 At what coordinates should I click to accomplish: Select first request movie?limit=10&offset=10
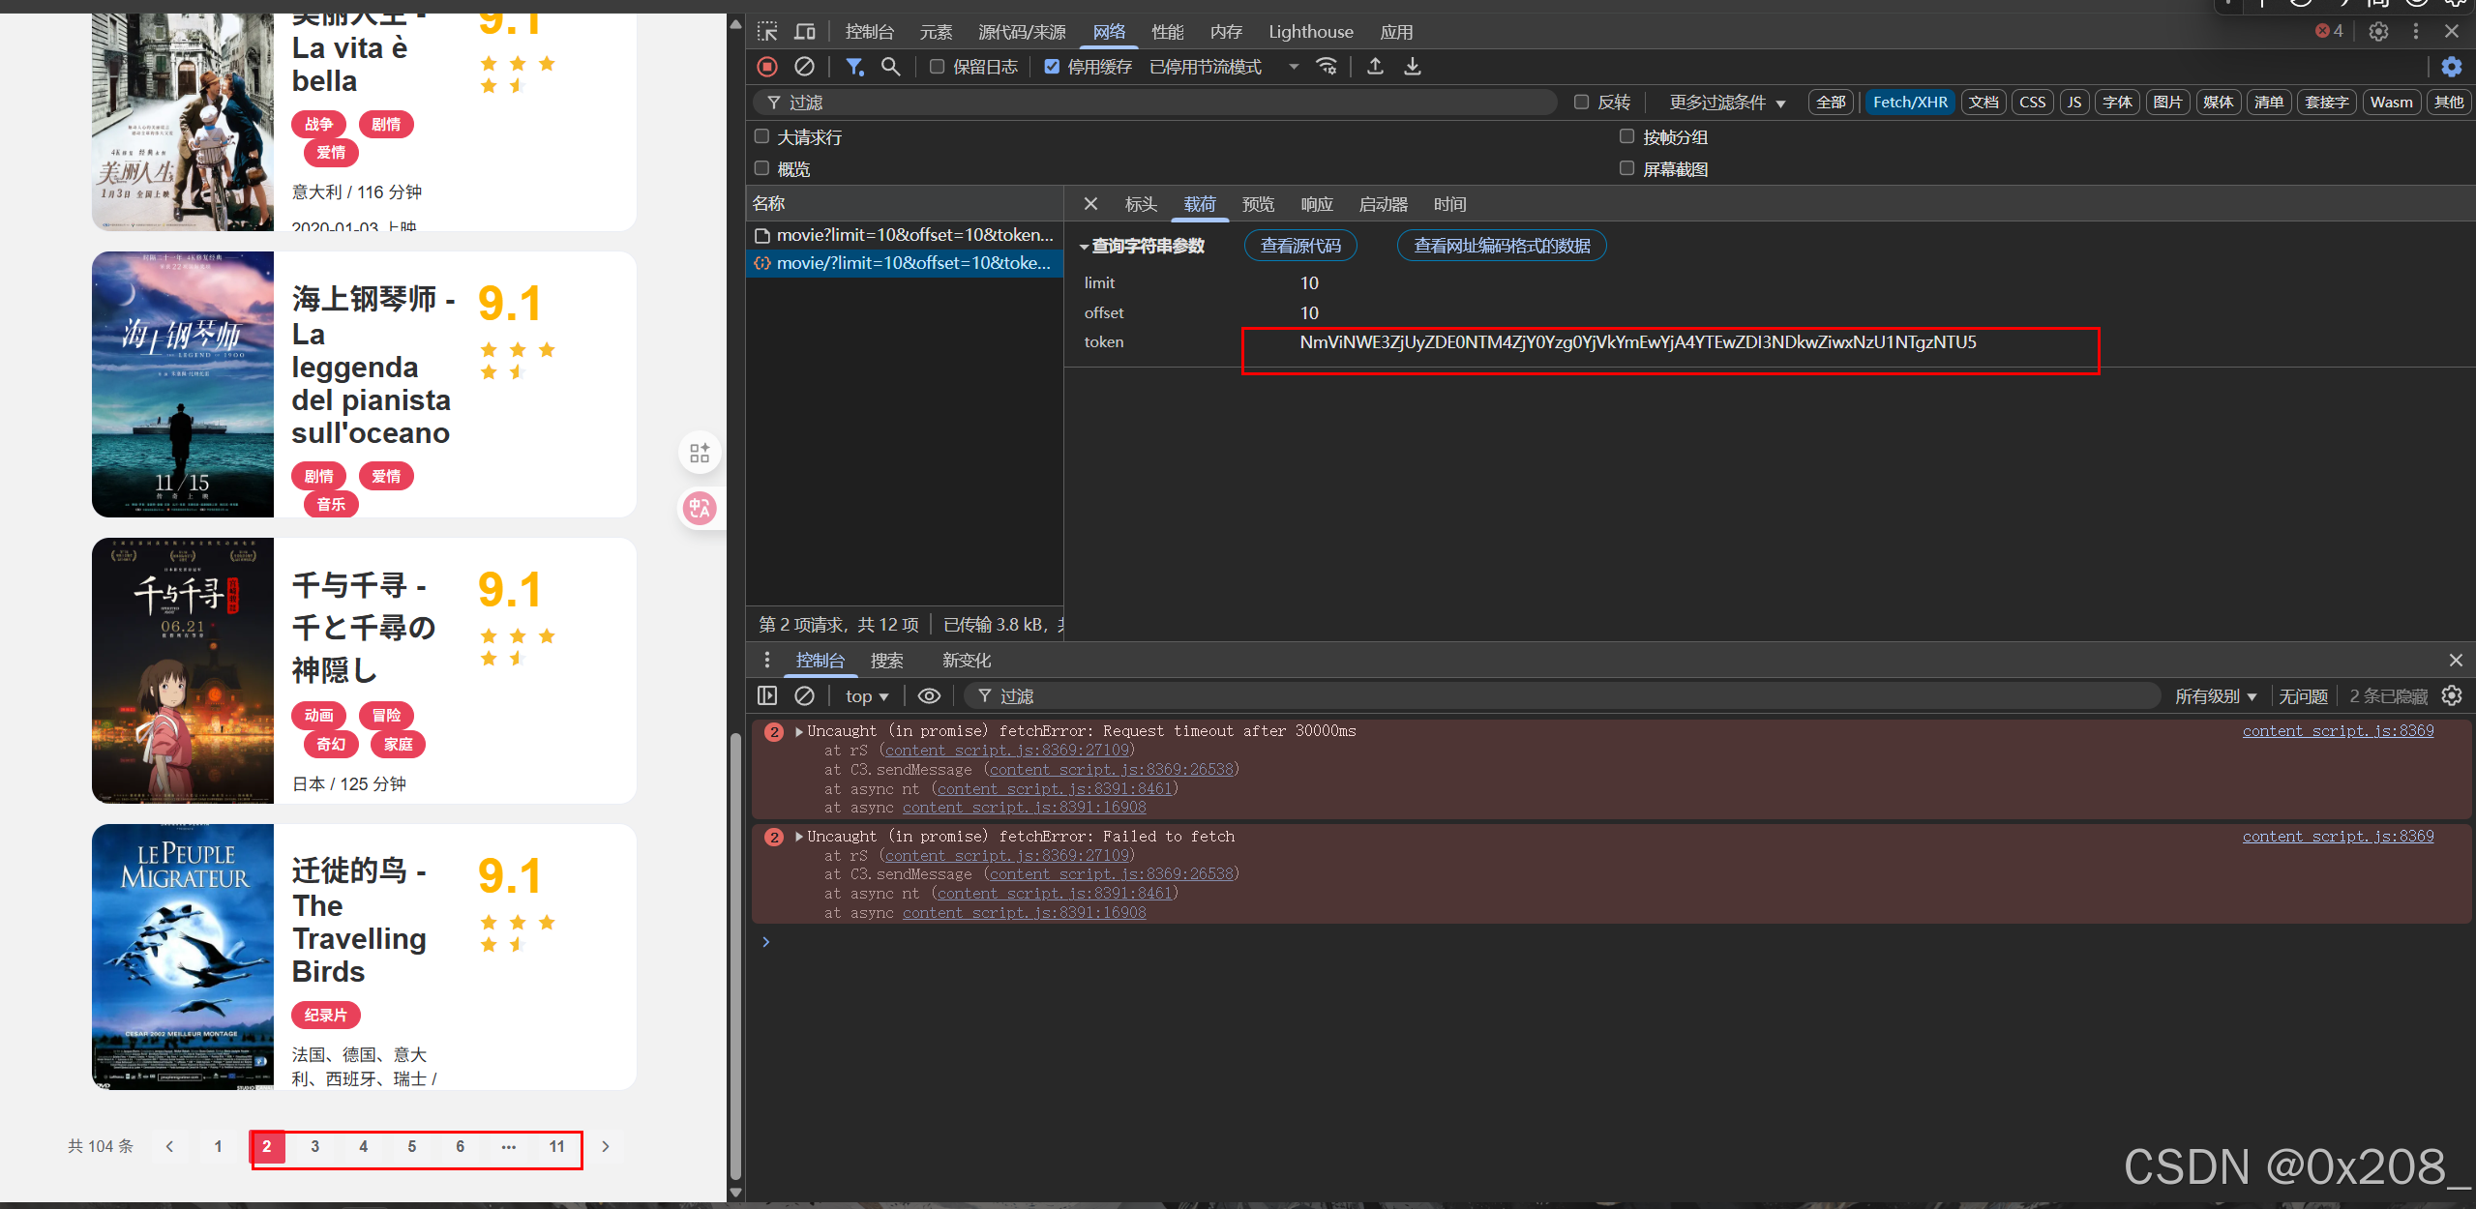point(905,235)
